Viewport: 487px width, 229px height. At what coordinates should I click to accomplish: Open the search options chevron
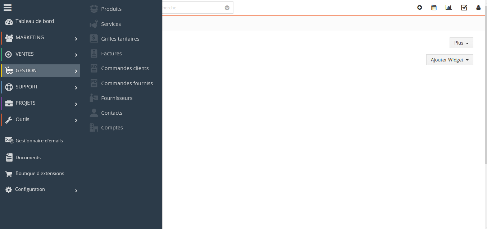(x=227, y=7)
